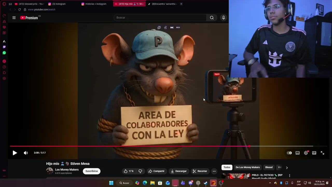Open the WhatsApp sidebar panel
This screenshot has width=332, height=187.
pos(4,53)
